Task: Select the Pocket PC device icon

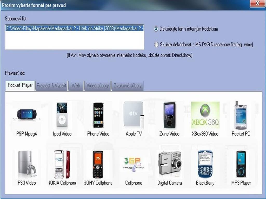Action: [241, 115]
